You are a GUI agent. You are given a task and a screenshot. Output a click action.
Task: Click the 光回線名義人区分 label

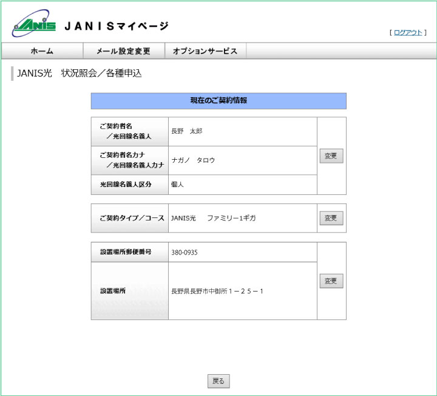coord(130,185)
